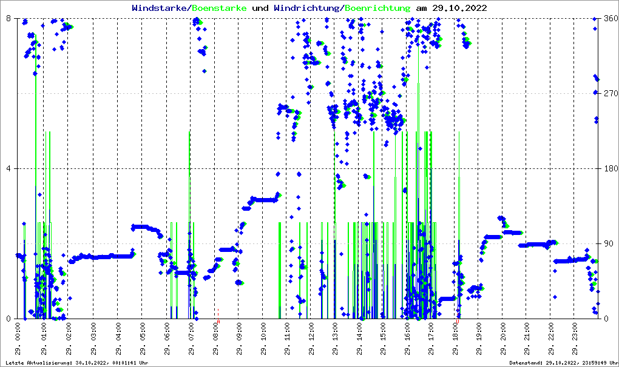Click the x-axis label '29. 10:00'
Screen dimensions: 619x367
coord(263,339)
